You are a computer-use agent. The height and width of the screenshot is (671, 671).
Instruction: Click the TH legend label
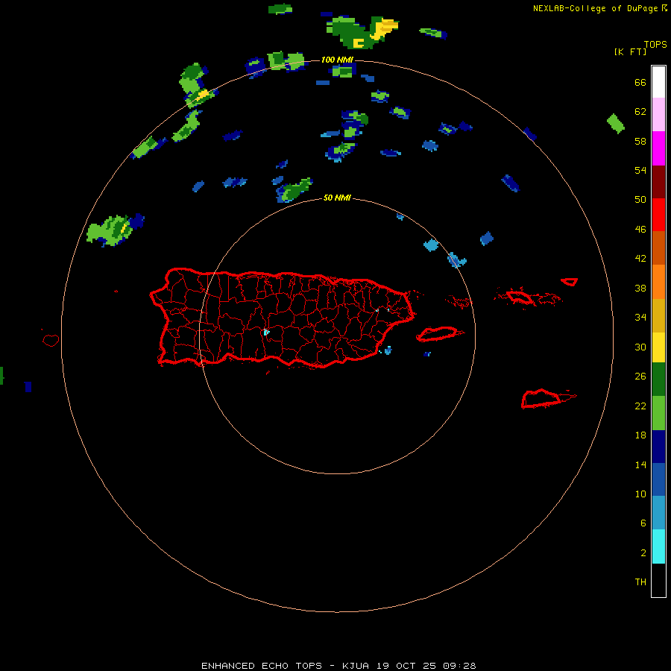pos(640,582)
